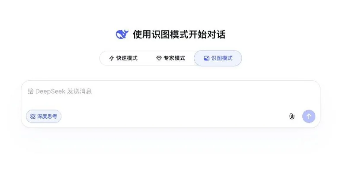
Task: Click the atom icon inside 深度思考
Action: [x=33, y=116]
